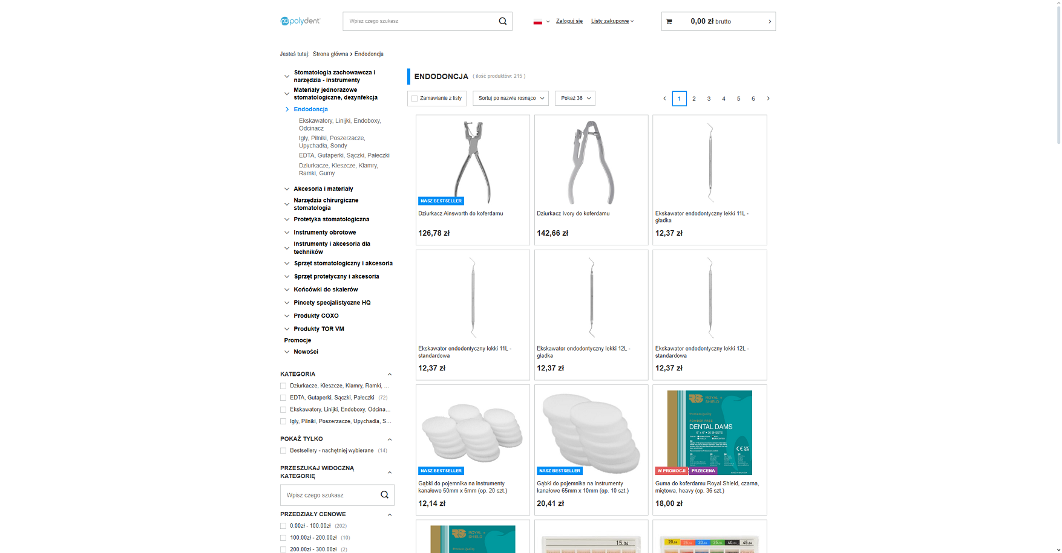Go to page 3 of results
1062x553 pixels.
[709, 99]
